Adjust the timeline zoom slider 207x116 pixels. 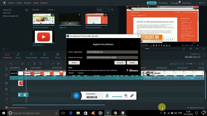(191, 64)
